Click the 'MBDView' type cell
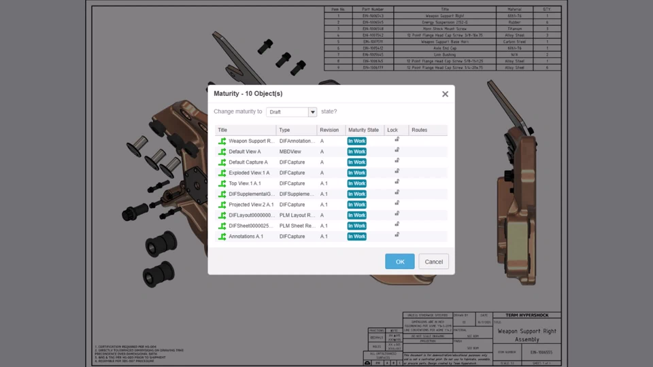 (x=290, y=152)
